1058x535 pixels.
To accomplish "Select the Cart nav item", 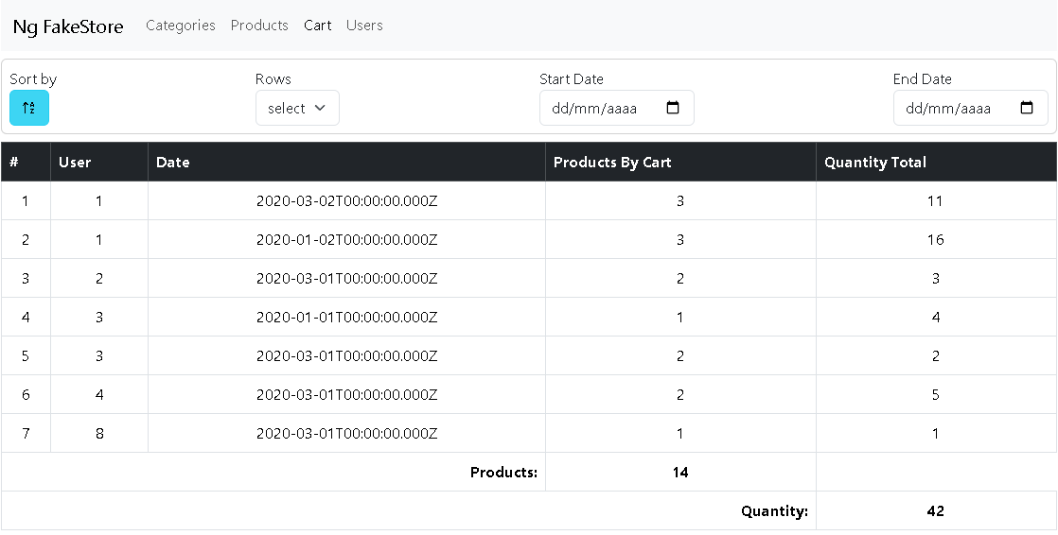I will pos(317,26).
